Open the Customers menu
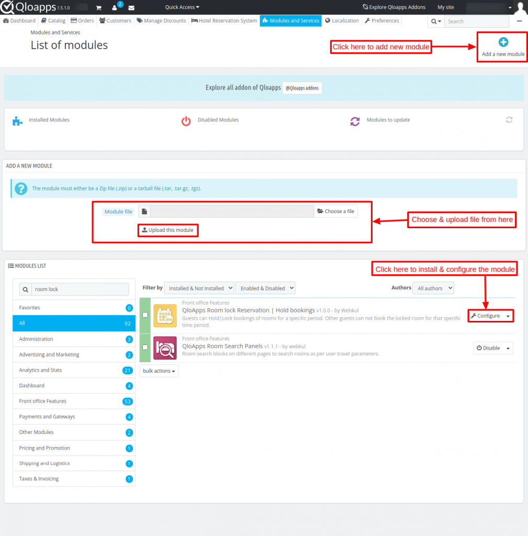This screenshot has width=528, height=536. [x=115, y=20]
